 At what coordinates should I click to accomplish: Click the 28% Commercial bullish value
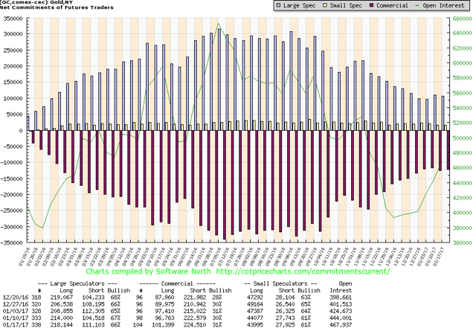click(x=217, y=298)
